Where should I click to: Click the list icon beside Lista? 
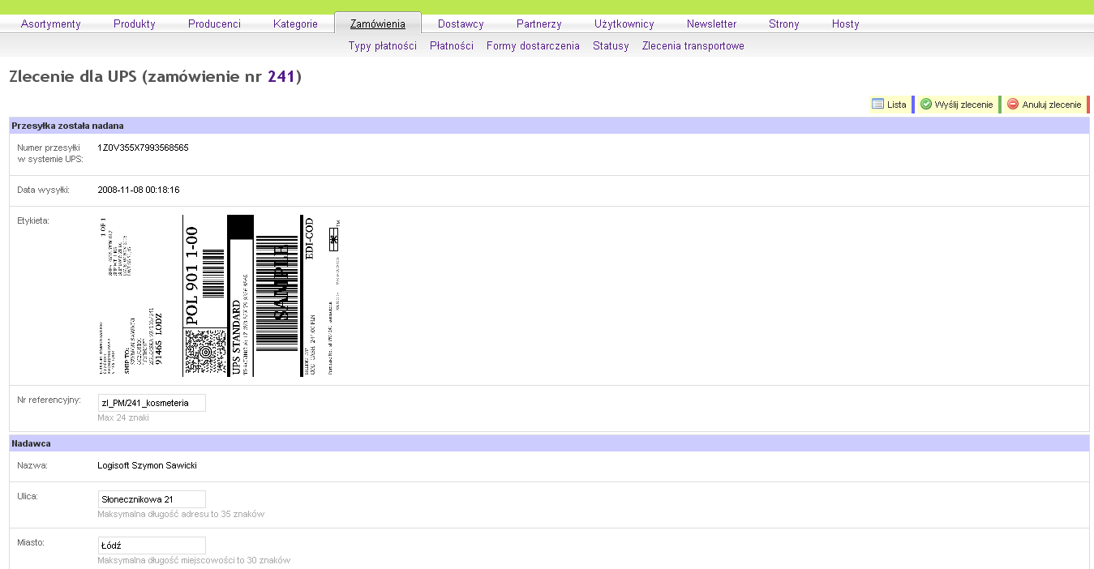coord(877,105)
